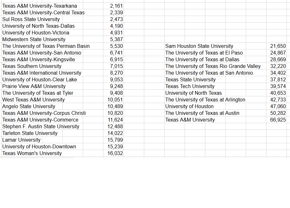290x208 pixels.
Task: Select the Midwestern State University cell
Action: [34, 40]
